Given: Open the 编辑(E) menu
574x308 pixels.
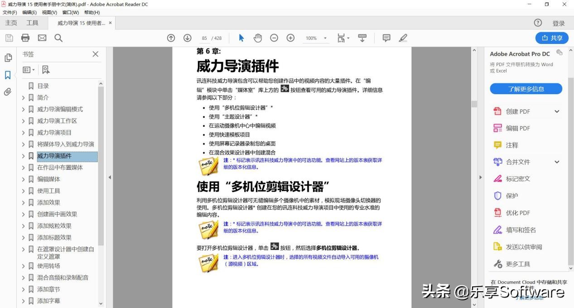Looking at the screenshot, I should (29, 12).
